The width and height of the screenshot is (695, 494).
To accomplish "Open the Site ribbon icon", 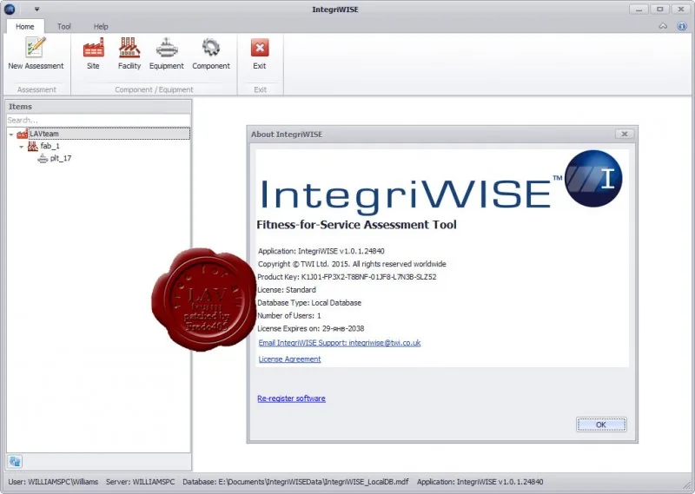I will pyautogui.click(x=93, y=48).
